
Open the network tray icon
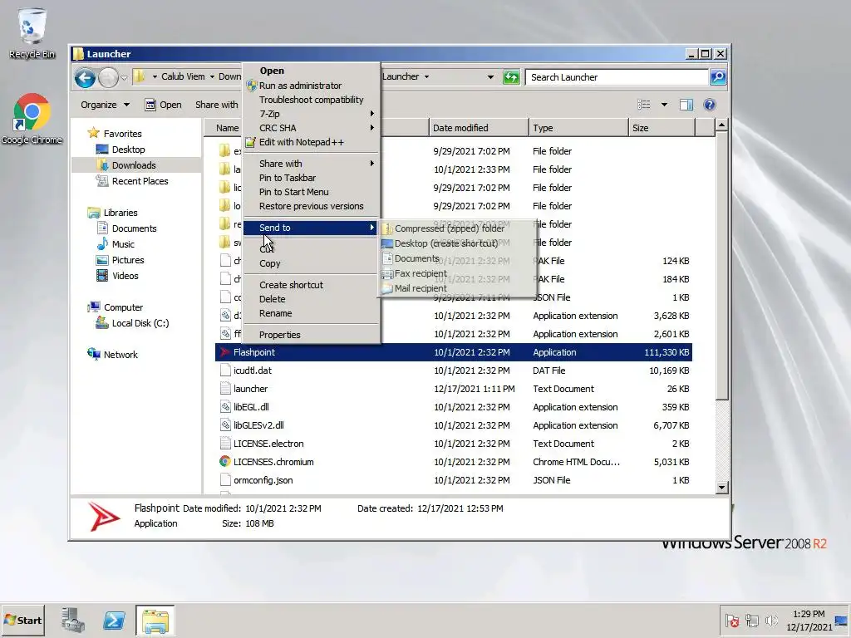point(751,620)
